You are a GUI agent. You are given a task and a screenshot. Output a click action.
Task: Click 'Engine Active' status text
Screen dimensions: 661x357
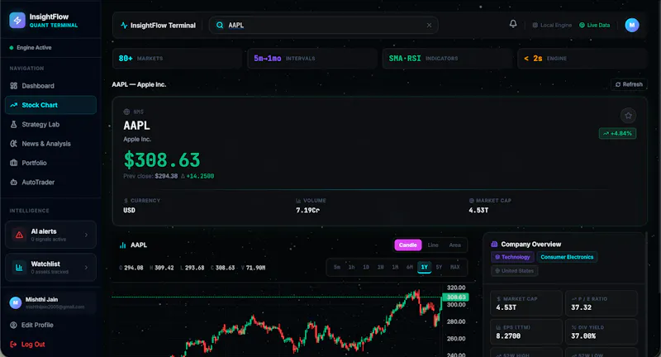coord(34,48)
